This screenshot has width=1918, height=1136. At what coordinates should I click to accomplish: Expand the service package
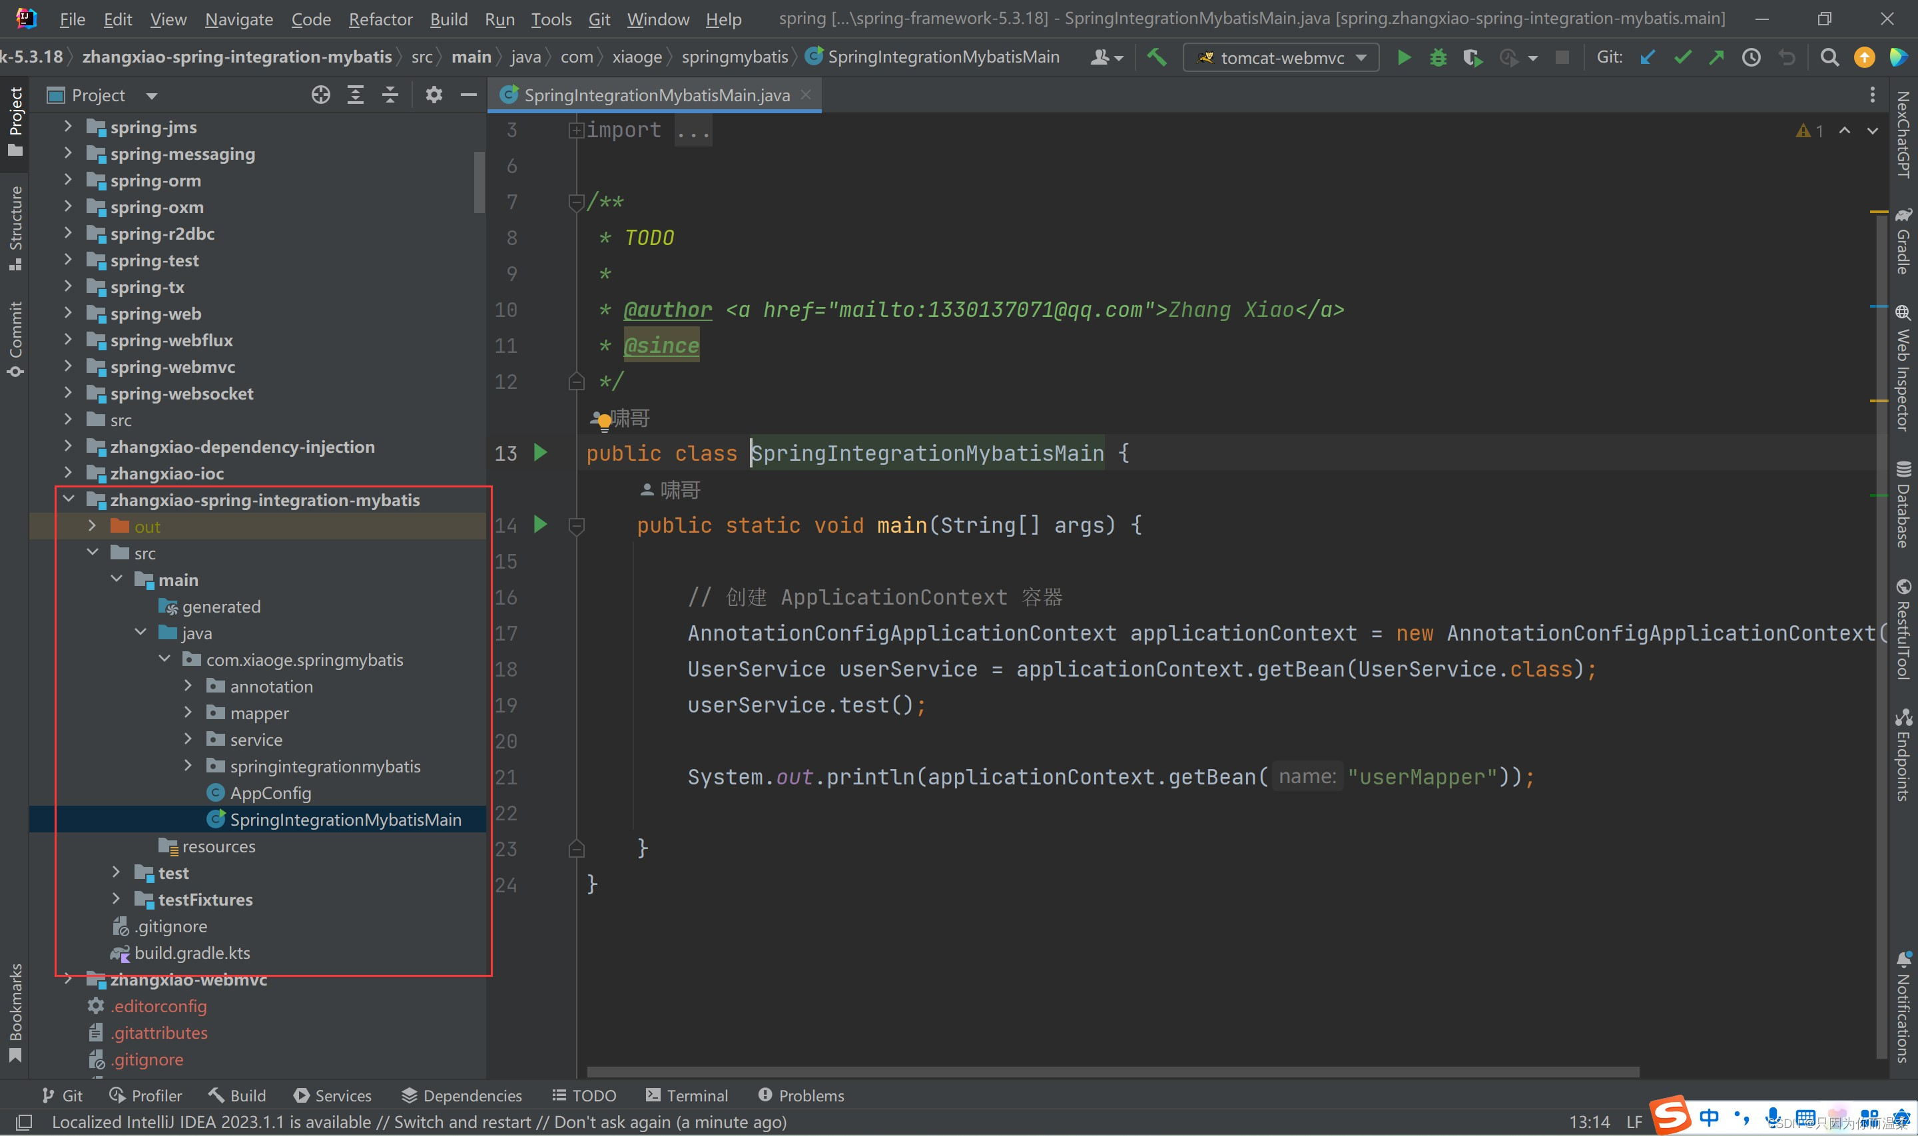tap(188, 738)
